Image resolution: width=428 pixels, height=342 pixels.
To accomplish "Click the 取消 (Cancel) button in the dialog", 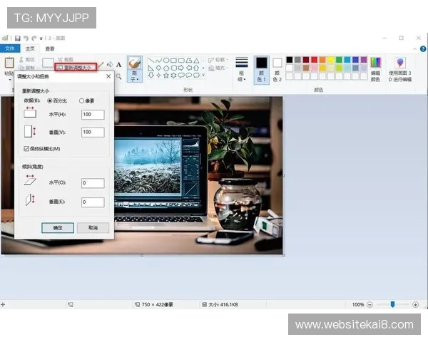I will (93, 228).
